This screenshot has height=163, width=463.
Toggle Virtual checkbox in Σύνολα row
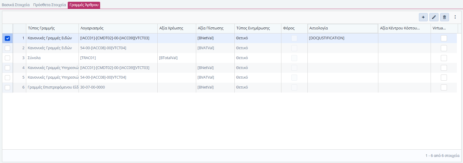(444, 58)
